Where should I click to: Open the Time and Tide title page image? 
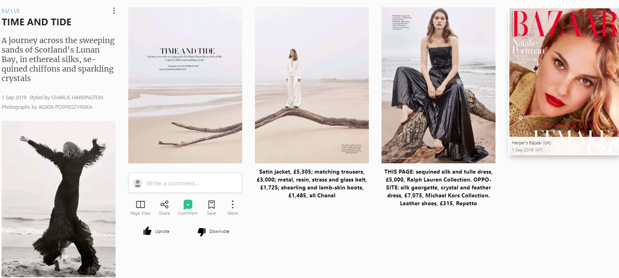click(185, 85)
